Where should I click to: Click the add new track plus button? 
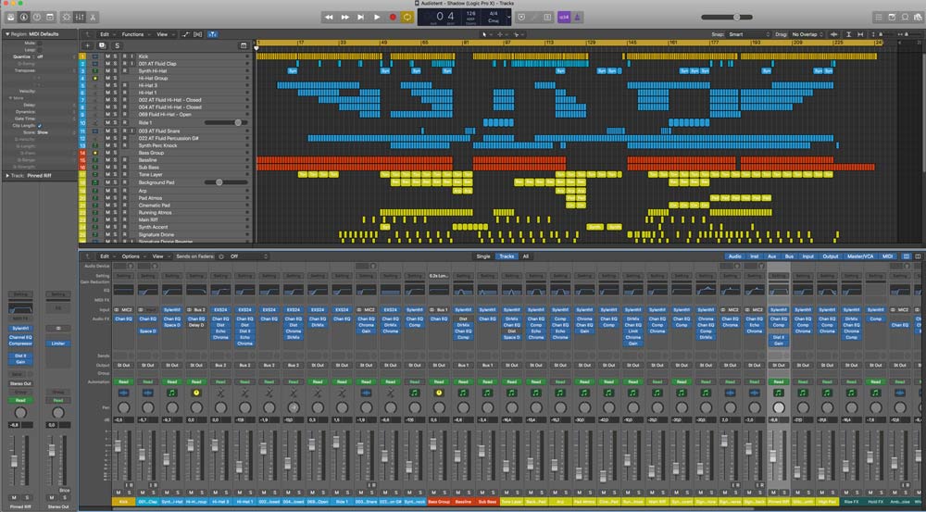87,45
